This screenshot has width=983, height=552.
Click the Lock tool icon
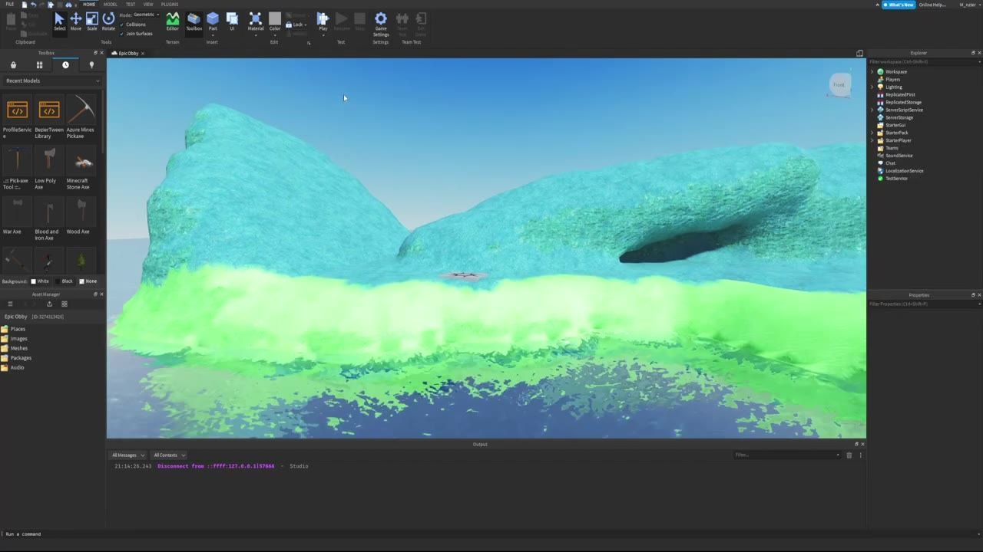click(289, 25)
